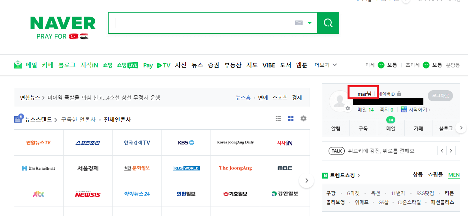This screenshot has height=216, width=468.
Task: Click the 로그아웃 button
Action: [x=440, y=96]
